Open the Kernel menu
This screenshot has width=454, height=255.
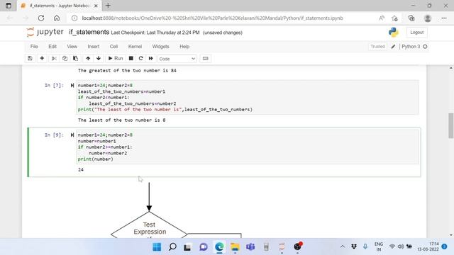coord(135,47)
